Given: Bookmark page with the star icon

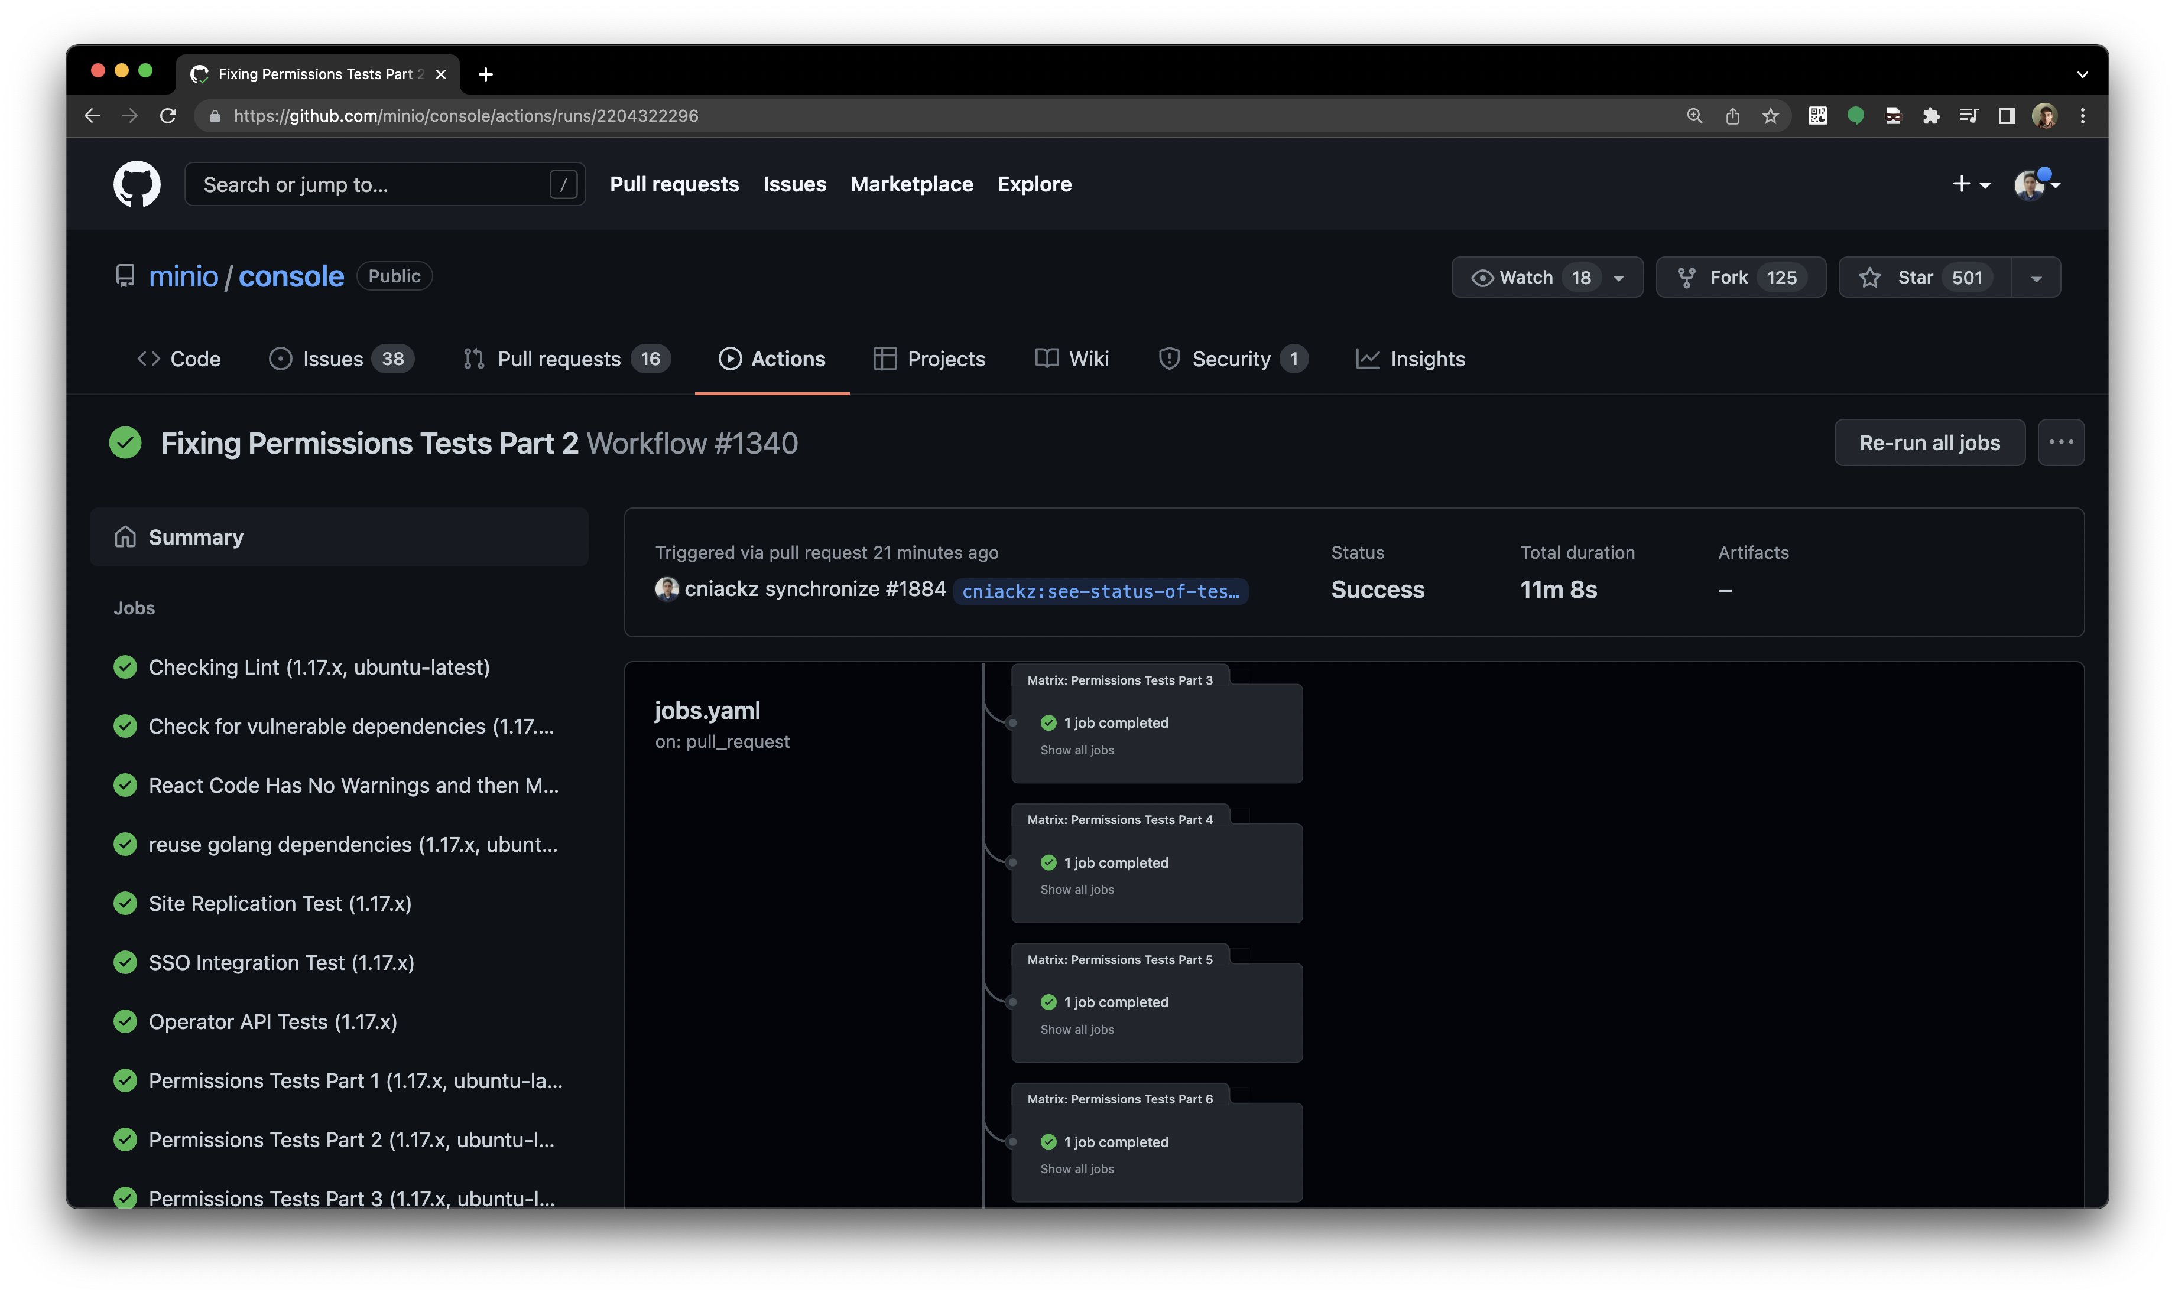Looking at the screenshot, I should [1770, 116].
